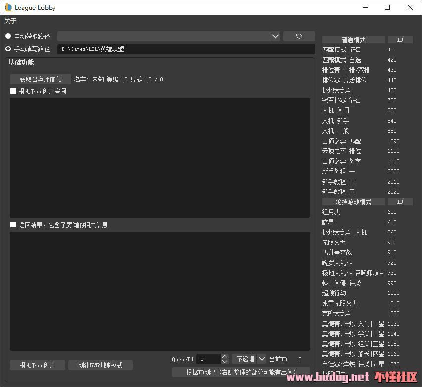The height and width of the screenshot is (387, 422).
Task: Select 奥德赛:淬炼 组员|三星 row
Action: point(353,344)
